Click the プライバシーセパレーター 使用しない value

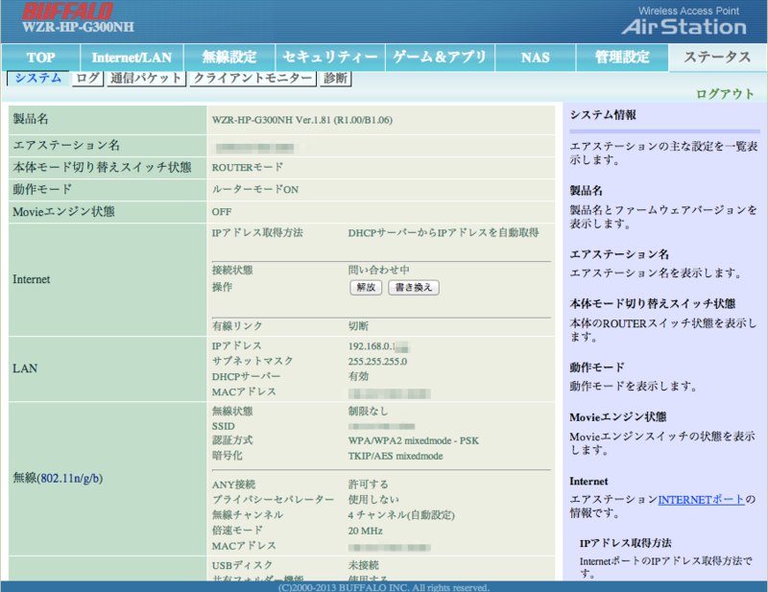(x=373, y=500)
